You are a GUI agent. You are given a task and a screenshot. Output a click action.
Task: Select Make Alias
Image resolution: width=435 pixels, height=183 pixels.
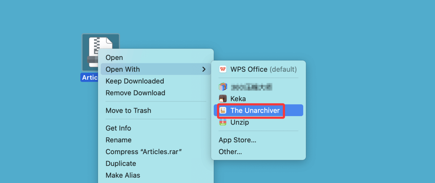[123, 175]
